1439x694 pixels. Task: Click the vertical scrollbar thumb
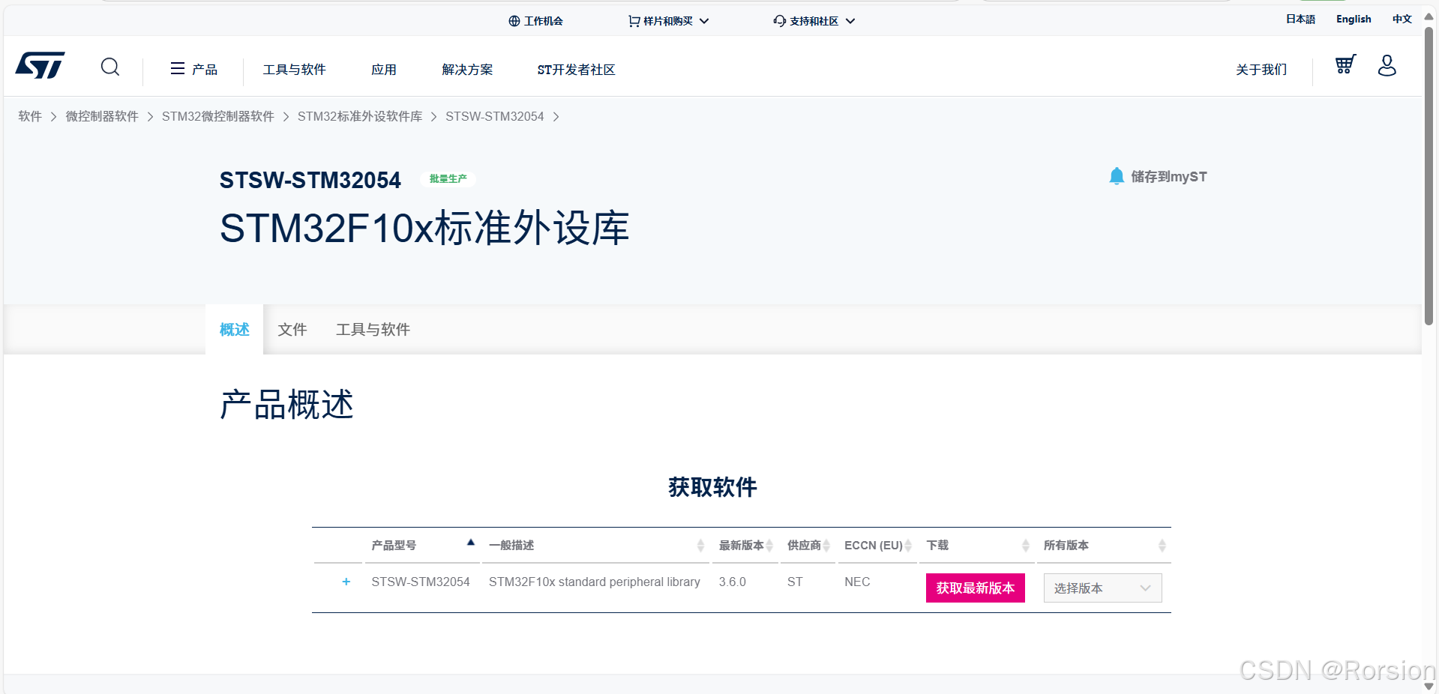coord(1429,176)
